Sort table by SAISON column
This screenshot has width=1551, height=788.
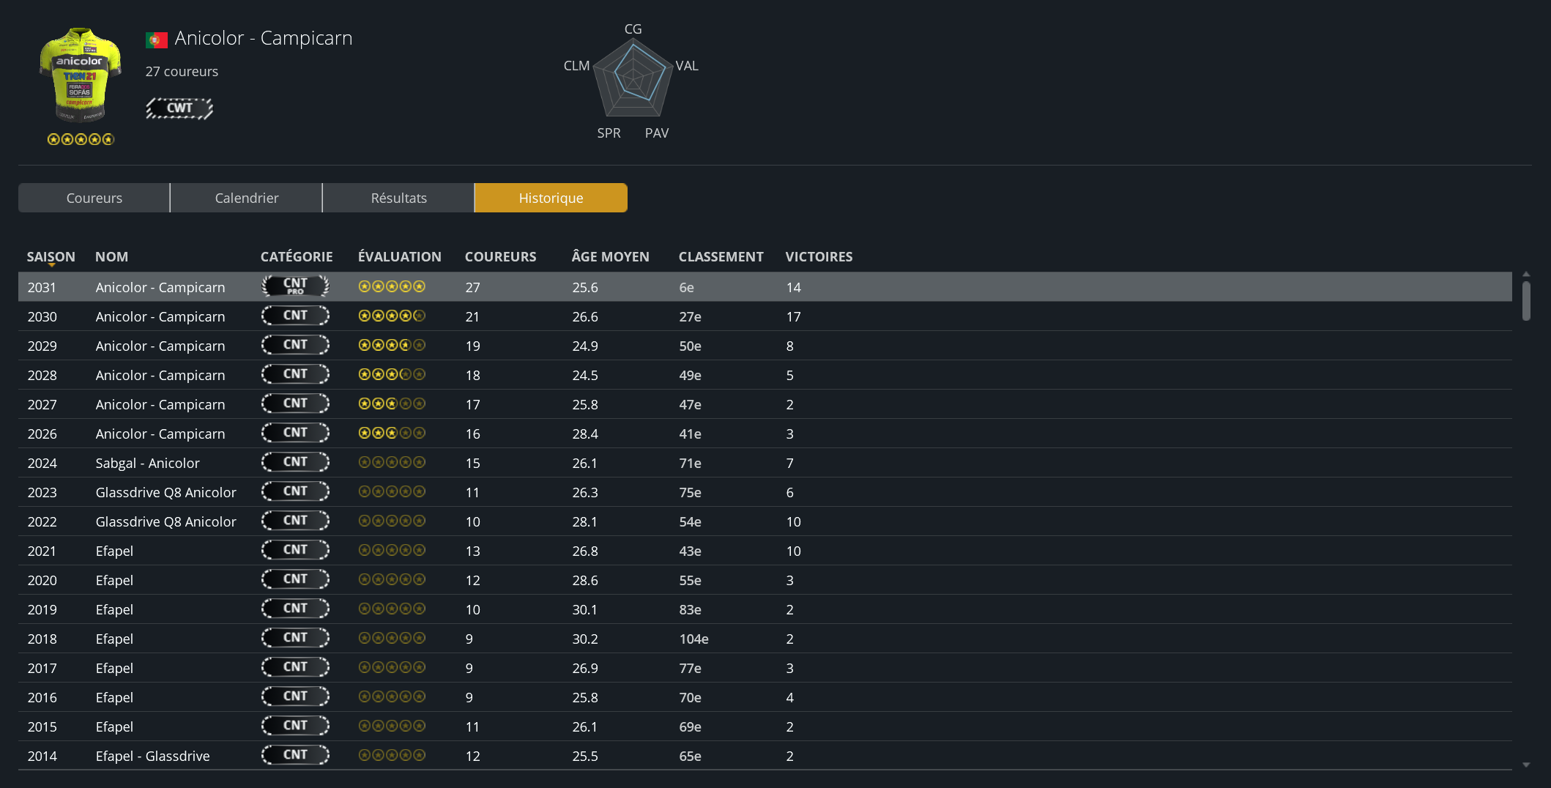click(51, 257)
